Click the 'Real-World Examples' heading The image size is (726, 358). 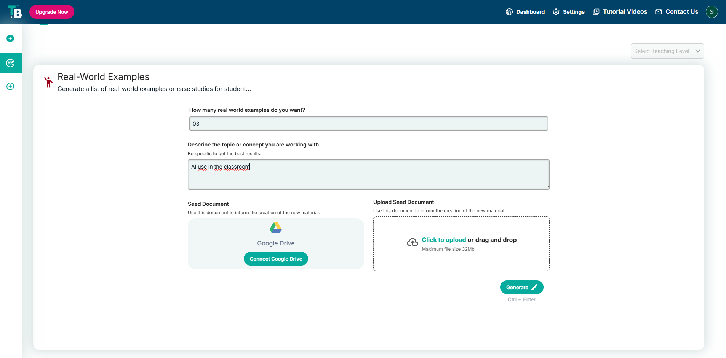pyautogui.click(x=103, y=77)
